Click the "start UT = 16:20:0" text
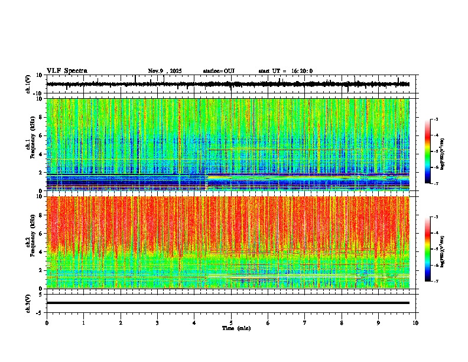This screenshot has height=362, width=468. click(285, 71)
